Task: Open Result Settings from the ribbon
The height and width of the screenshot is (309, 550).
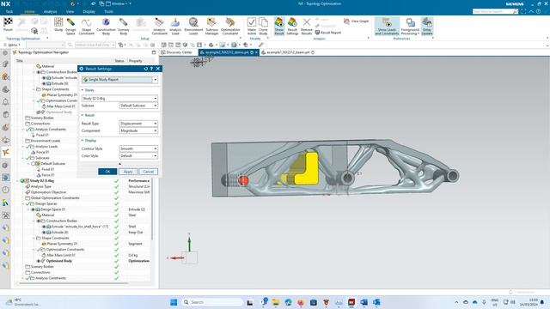Action: click(x=292, y=27)
